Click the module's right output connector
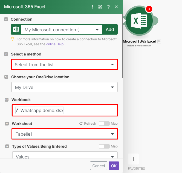182x173 pixels. 156,21
